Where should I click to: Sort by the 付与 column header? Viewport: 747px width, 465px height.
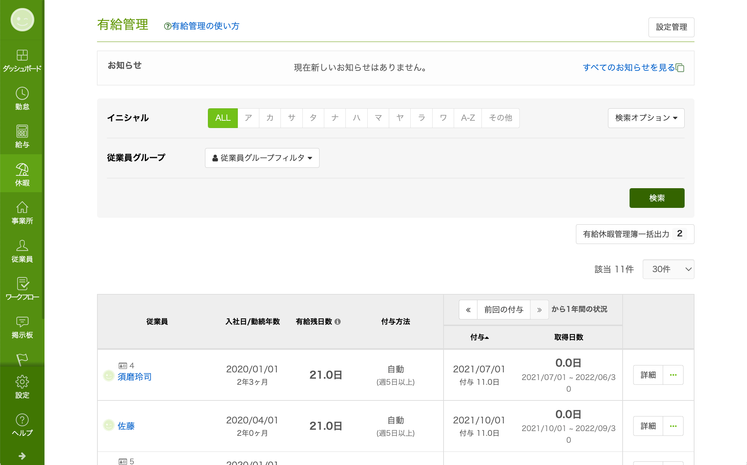click(479, 337)
